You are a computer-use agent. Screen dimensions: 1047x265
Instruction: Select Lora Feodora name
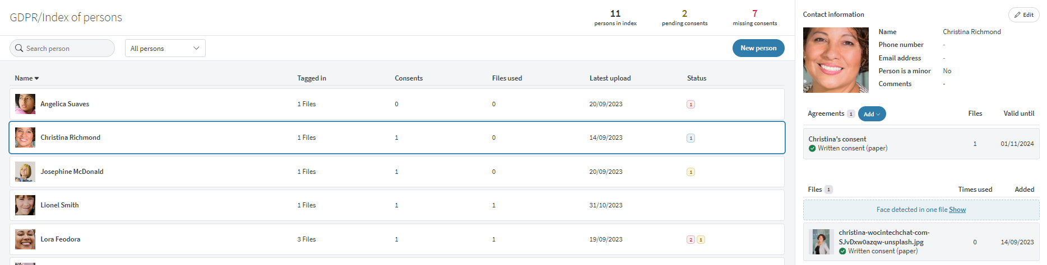click(61, 239)
